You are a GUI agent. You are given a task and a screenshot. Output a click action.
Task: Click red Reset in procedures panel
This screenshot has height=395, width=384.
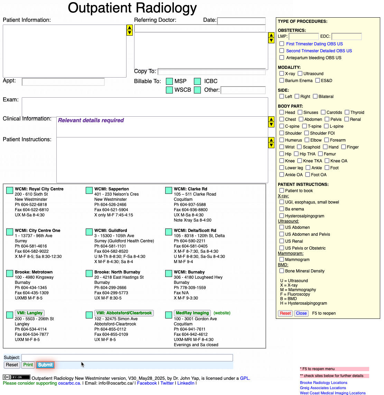(285, 313)
